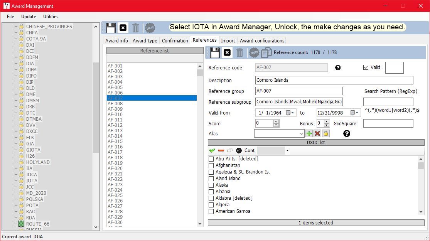
Task: Check the Afghanistan checkbox
Action: click(211, 165)
